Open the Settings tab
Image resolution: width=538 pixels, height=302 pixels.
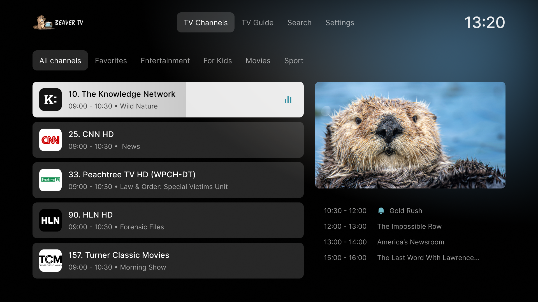(340, 22)
